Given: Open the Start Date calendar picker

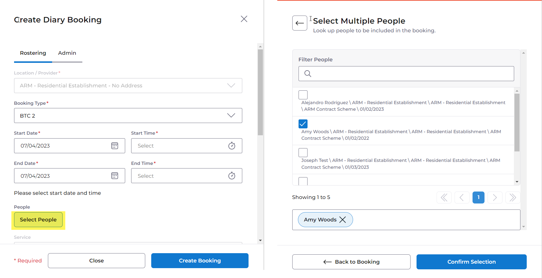Looking at the screenshot, I should [115, 146].
